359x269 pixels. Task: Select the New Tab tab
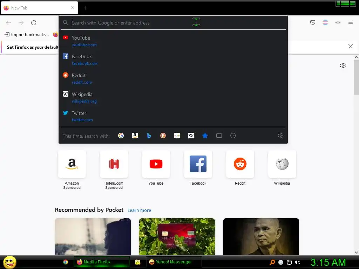39,8
